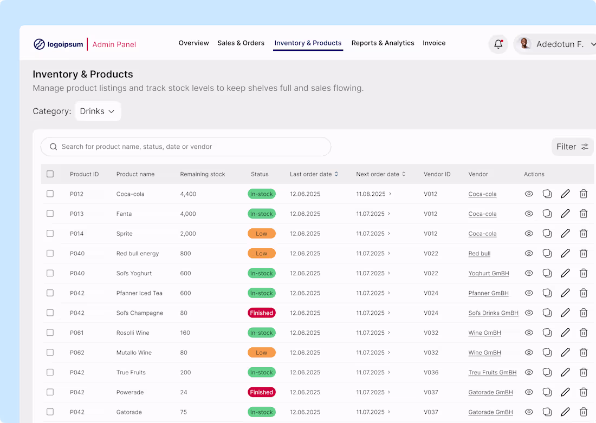The height and width of the screenshot is (423, 596).
Task: Duplicate the Red bull energy entry
Action: [547, 253]
